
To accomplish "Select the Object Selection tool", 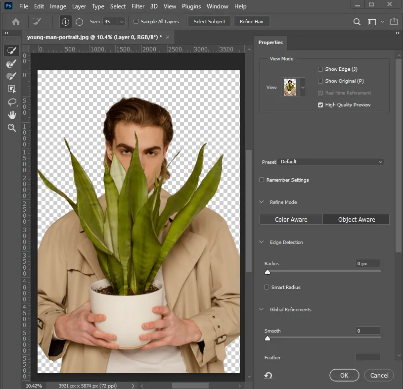I will 11,89.
